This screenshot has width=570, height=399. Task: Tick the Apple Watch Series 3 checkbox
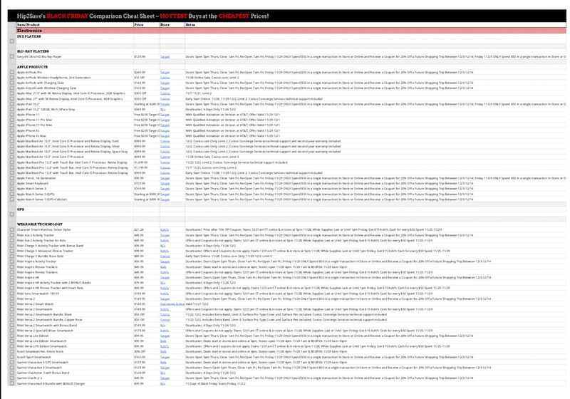point(12,189)
